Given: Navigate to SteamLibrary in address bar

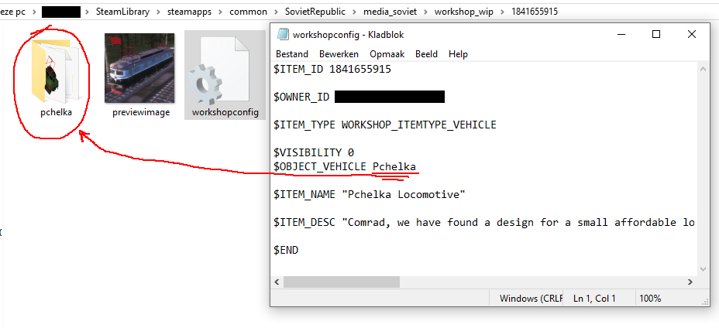Looking at the screenshot, I should (123, 12).
